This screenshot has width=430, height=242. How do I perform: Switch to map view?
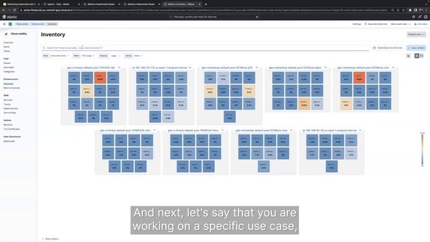pyautogui.click(x=417, y=56)
